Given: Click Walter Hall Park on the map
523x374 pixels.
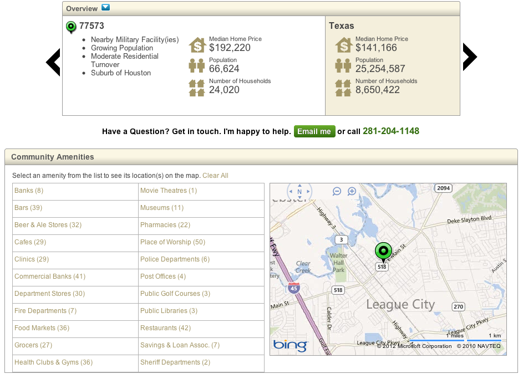Looking at the screenshot, I should click(338, 263).
